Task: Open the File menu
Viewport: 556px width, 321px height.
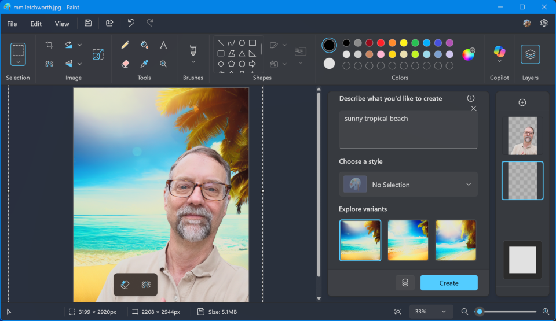Action: 12,24
